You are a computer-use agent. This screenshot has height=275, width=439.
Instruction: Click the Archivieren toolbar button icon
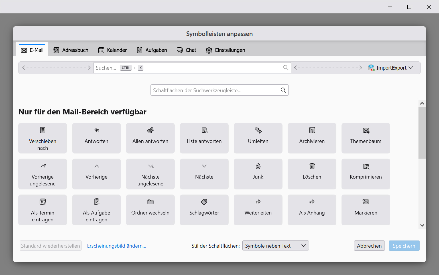tap(312, 130)
